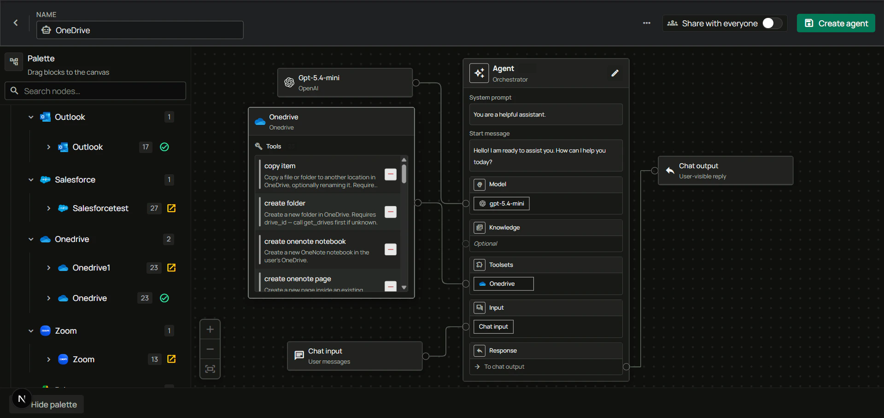This screenshot has height=418, width=884.
Task: Remove the copy item tool with minus button
Action: pyautogui.click(x=390, y=174)
